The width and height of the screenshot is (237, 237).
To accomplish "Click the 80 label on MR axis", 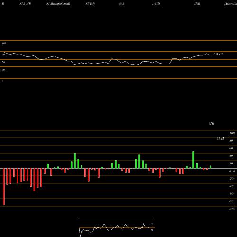I will pyautogui.click(x=231, y=141).
